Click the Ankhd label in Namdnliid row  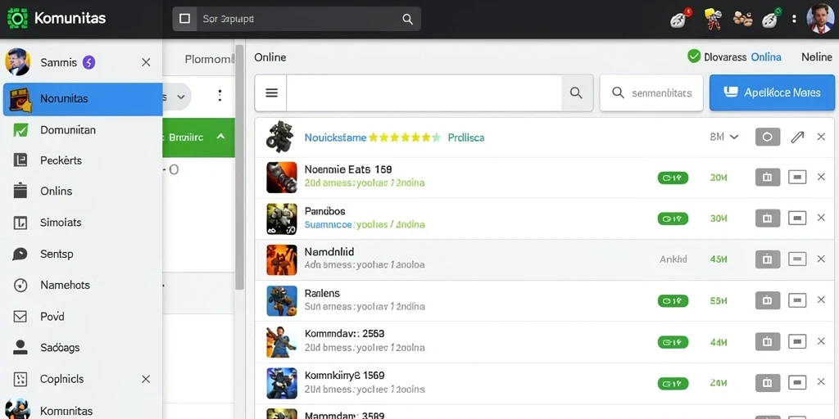point(673,259)
